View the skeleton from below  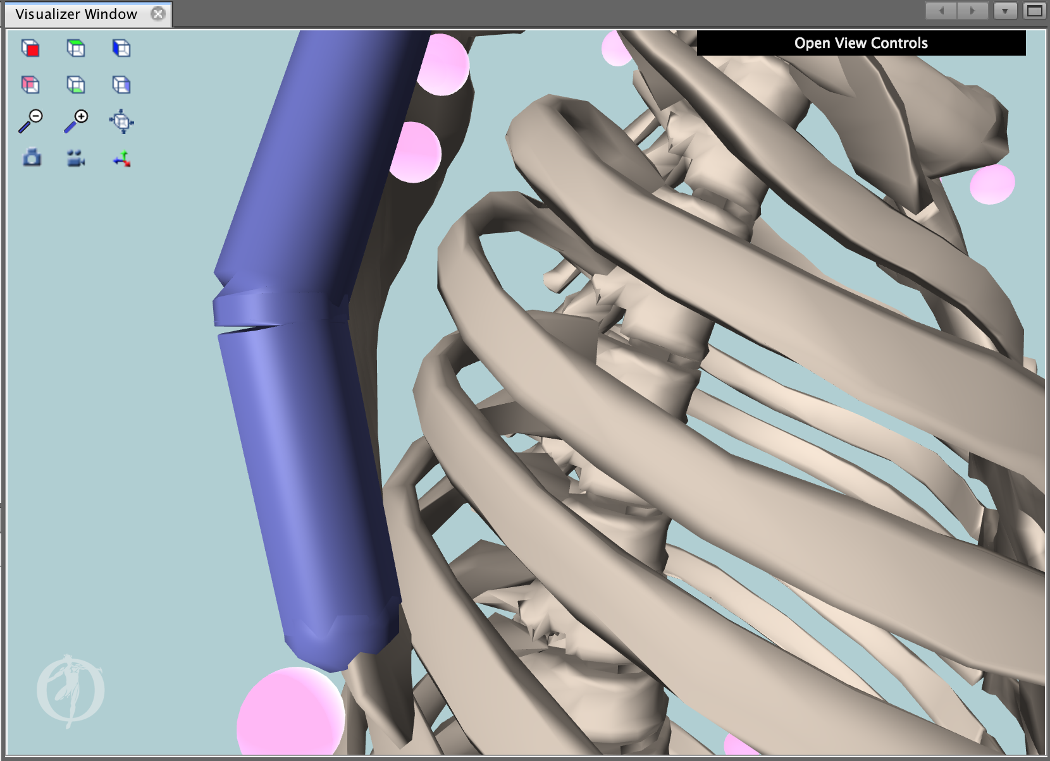click(76, 84)
